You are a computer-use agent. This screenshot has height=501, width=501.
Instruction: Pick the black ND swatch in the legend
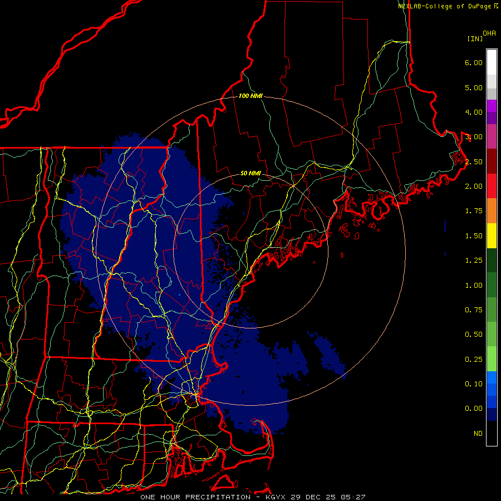click(x=492, y=433)
